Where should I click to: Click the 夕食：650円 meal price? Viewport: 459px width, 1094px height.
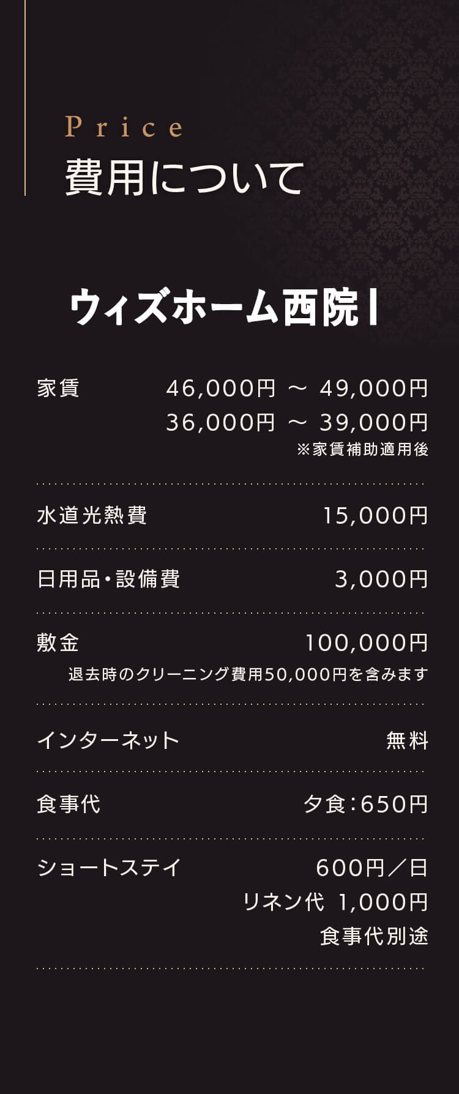tap(366, 805)
